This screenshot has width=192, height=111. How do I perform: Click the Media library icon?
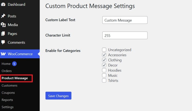click(3, 25)
